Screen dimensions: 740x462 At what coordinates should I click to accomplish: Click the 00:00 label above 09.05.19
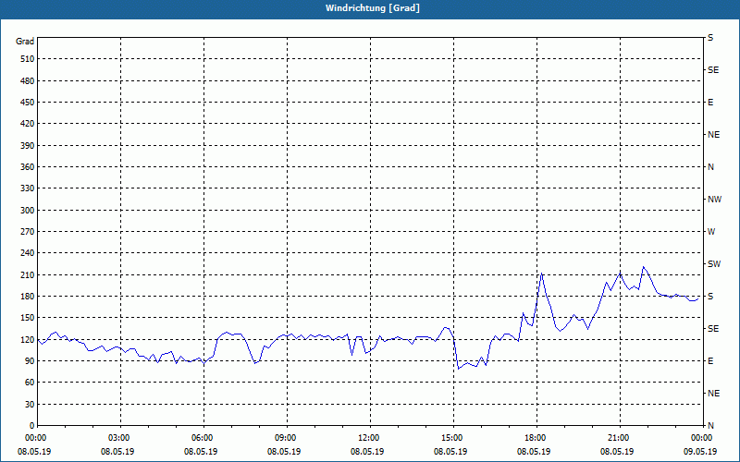702,438
